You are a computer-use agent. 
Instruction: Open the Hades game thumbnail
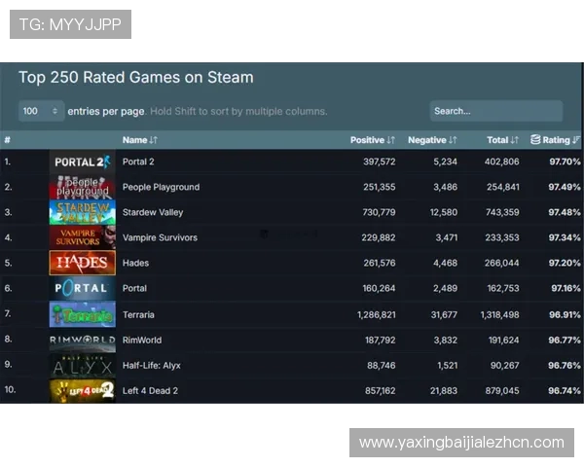click(x=83, y=263)
